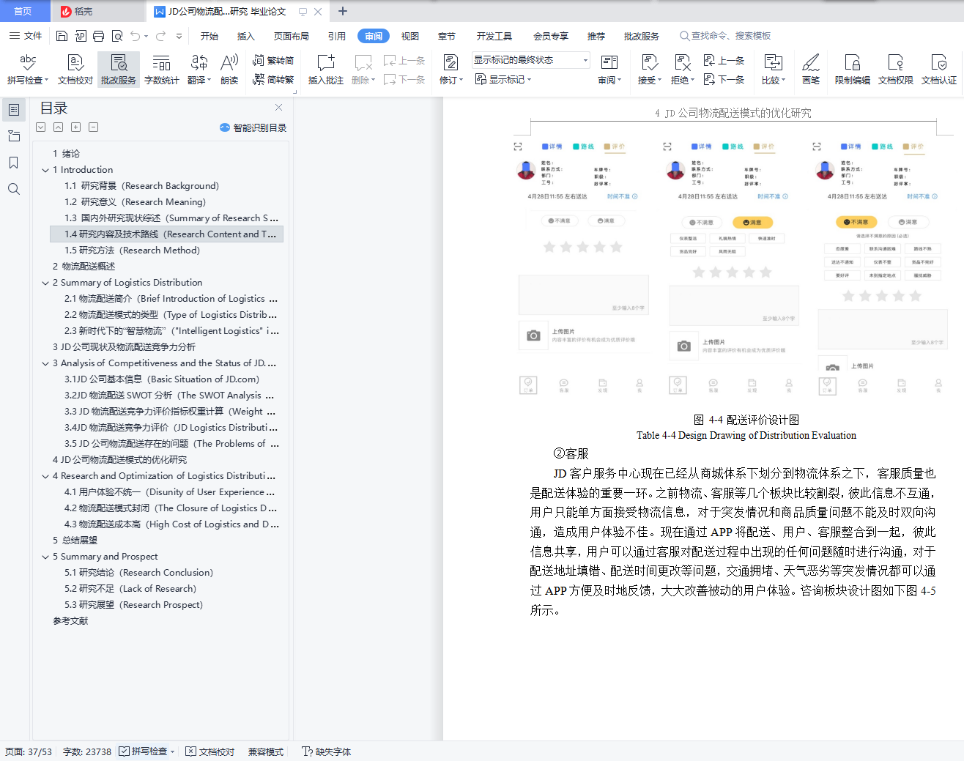This screenshot has height=761, width=964.
Task: Start 朗读 read aloud
Action: (x=229, y=70)
